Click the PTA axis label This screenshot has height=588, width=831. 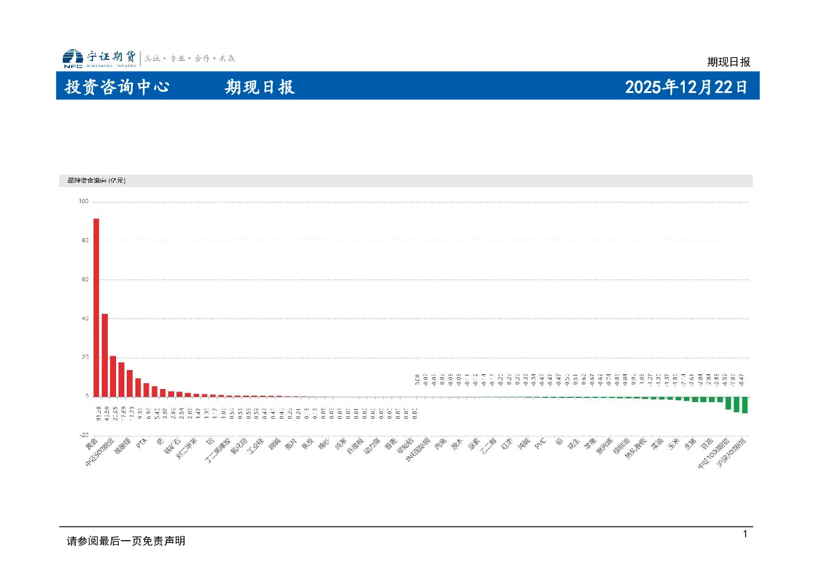[x=141, y=444]
